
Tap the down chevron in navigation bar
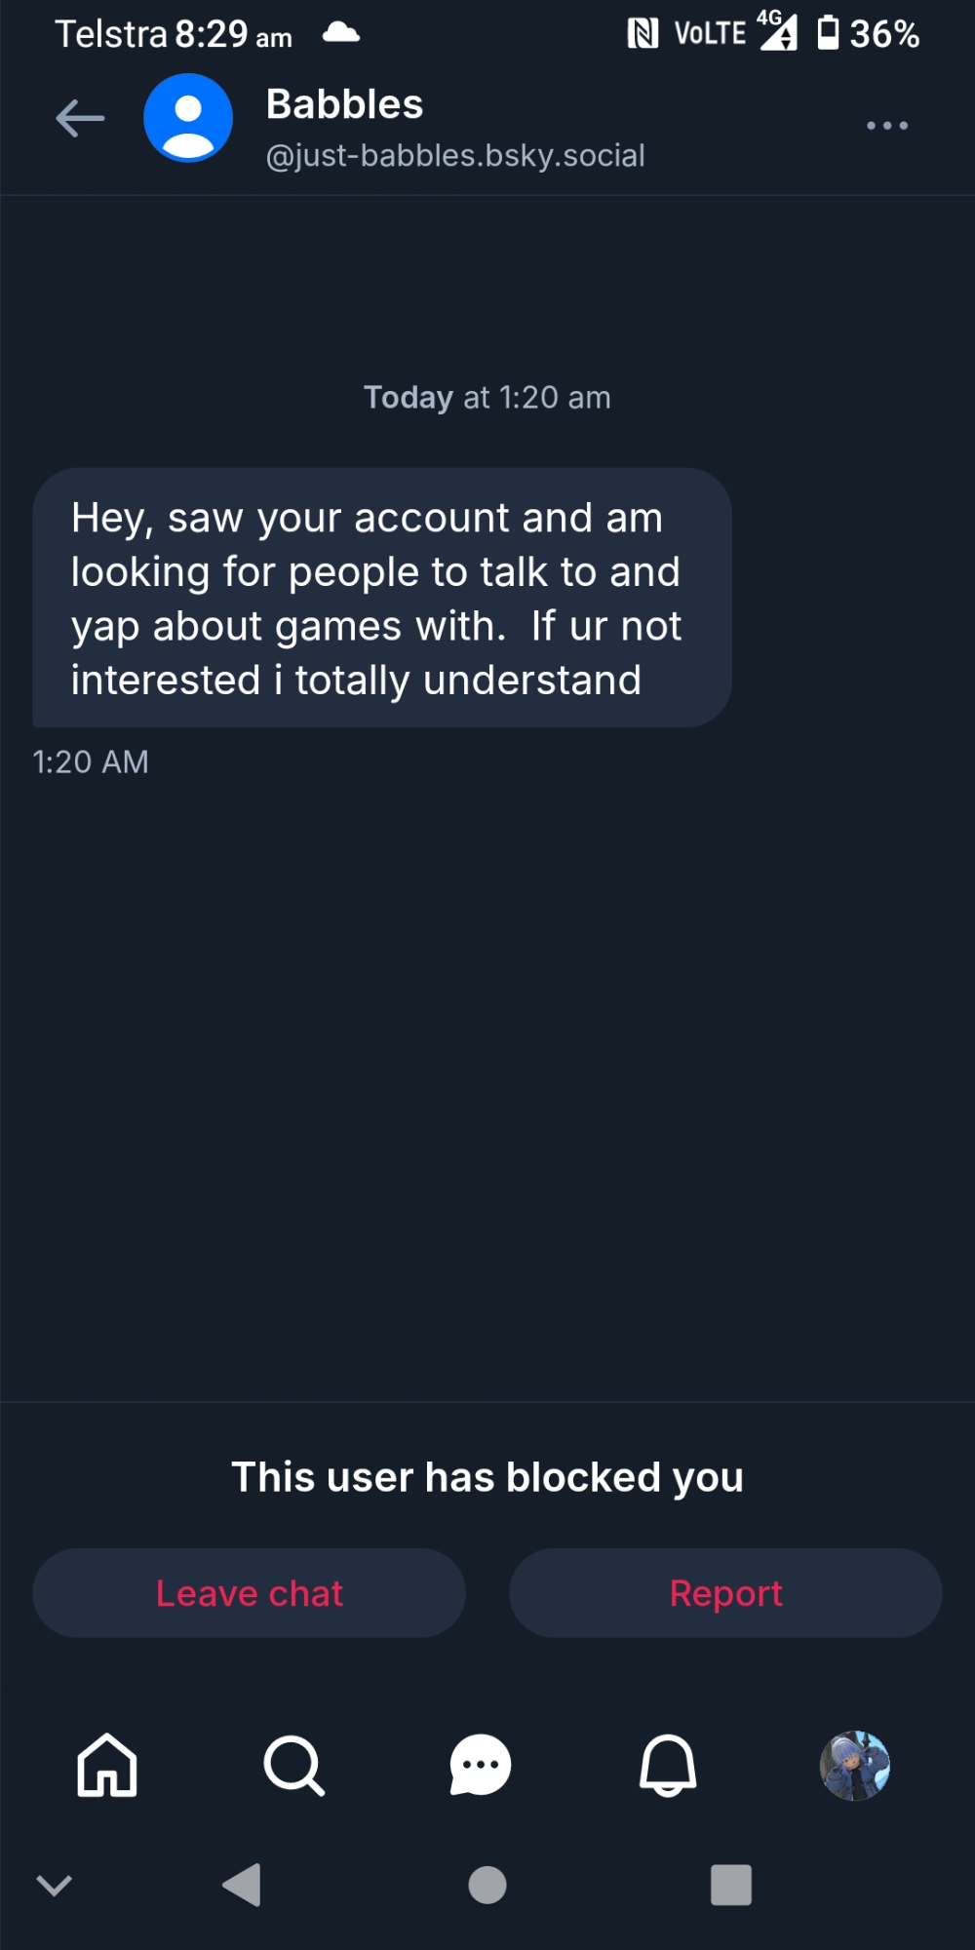pos(54,1885)
